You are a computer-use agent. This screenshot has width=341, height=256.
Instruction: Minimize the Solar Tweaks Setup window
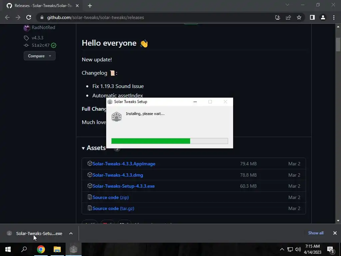point(195,102)
